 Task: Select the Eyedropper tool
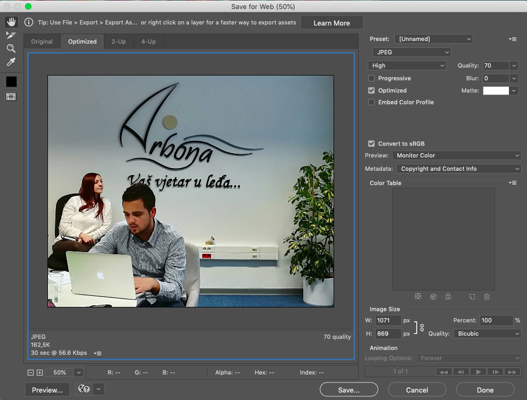tap(11, 62)
